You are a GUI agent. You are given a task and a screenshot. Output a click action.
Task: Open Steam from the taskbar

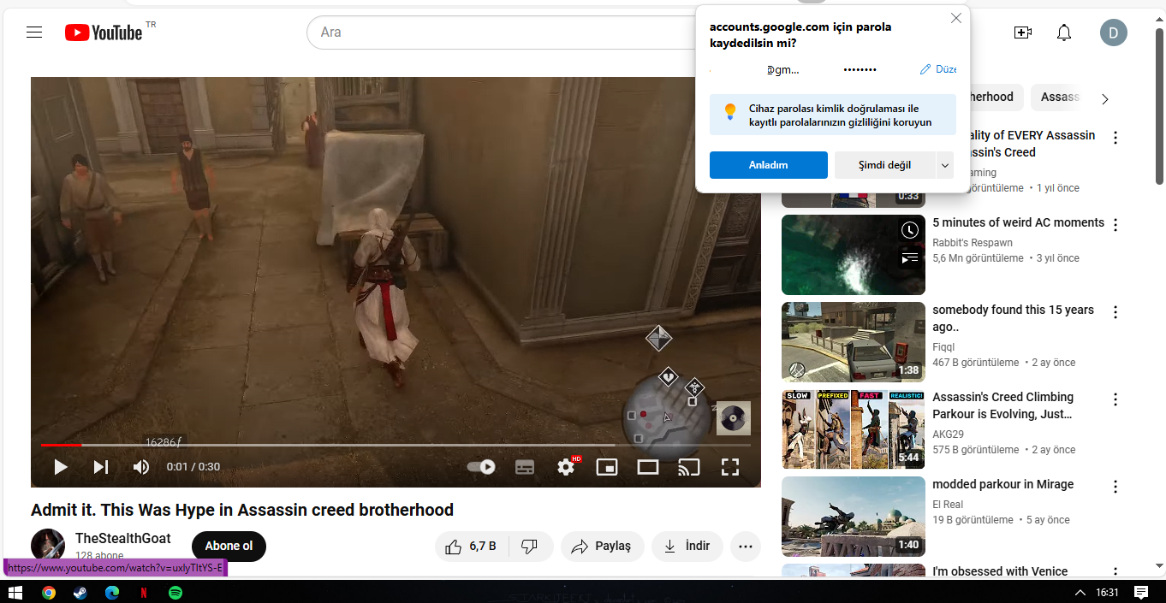[x=80, y=592]
